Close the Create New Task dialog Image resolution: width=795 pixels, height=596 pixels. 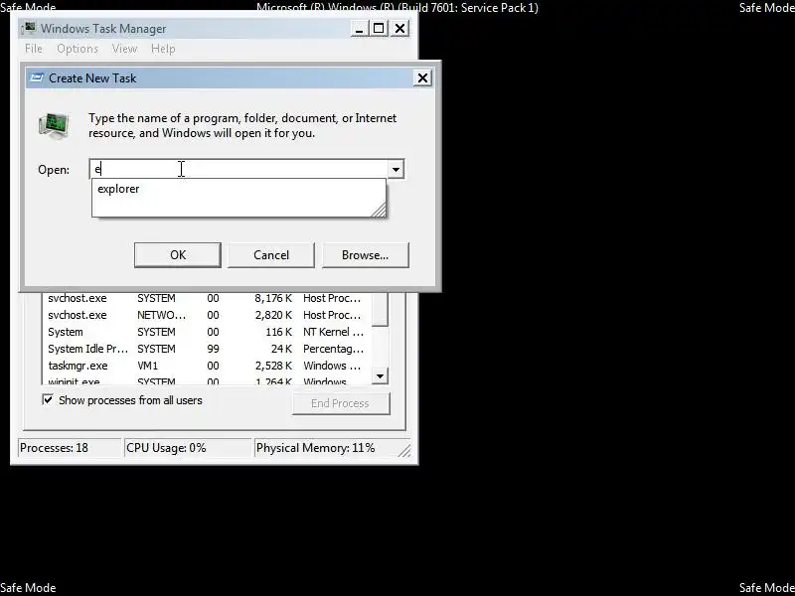click(x=422, y=78)
